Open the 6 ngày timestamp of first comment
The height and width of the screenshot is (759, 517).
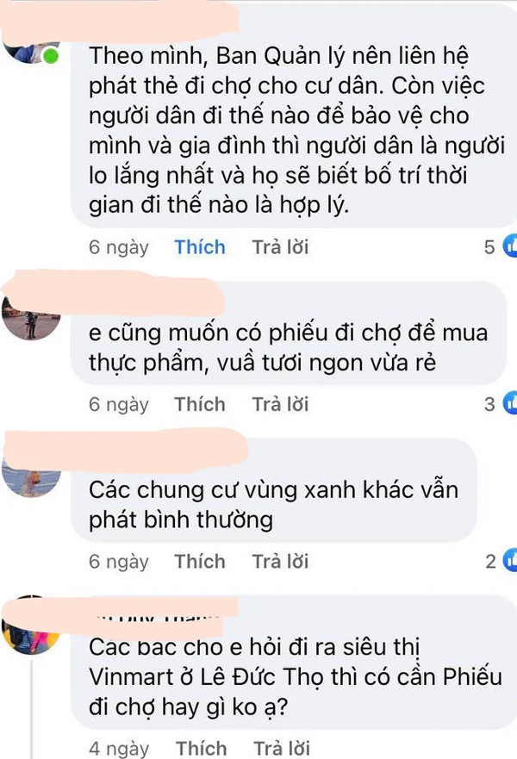point(119,247)
